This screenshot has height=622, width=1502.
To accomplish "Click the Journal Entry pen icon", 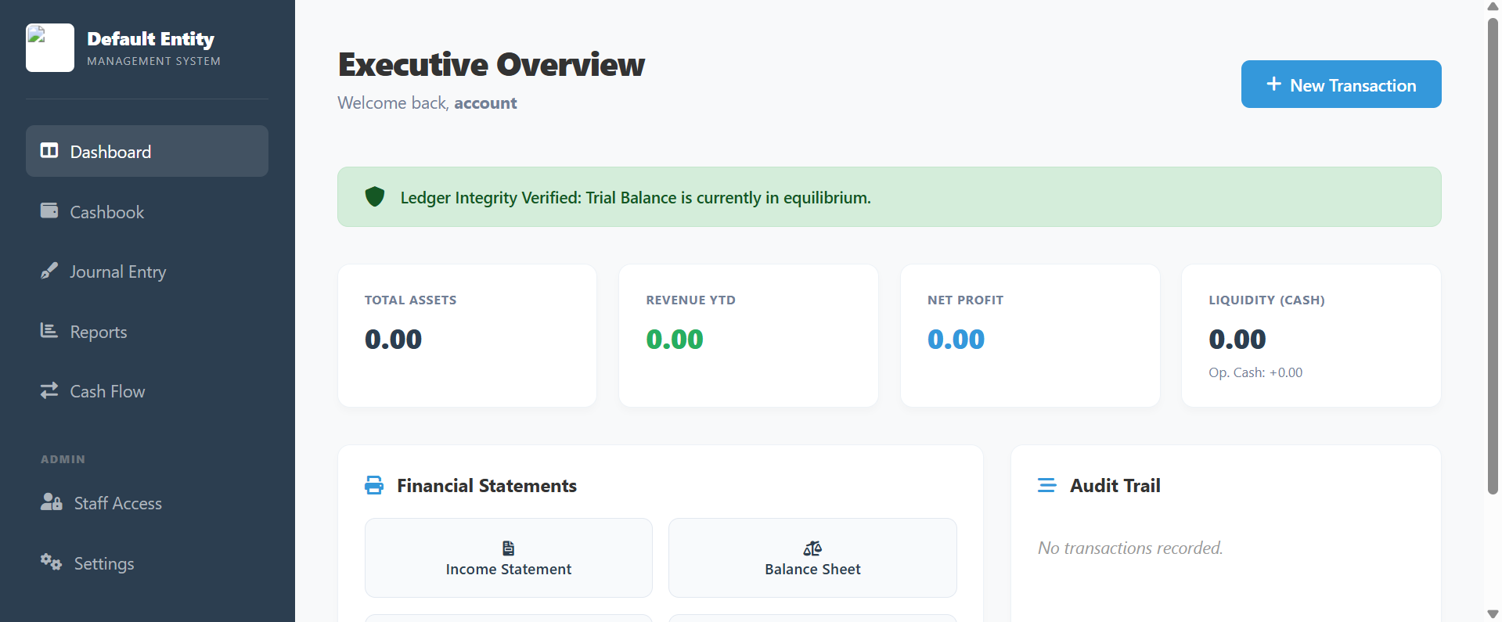I will pos(49,271).
